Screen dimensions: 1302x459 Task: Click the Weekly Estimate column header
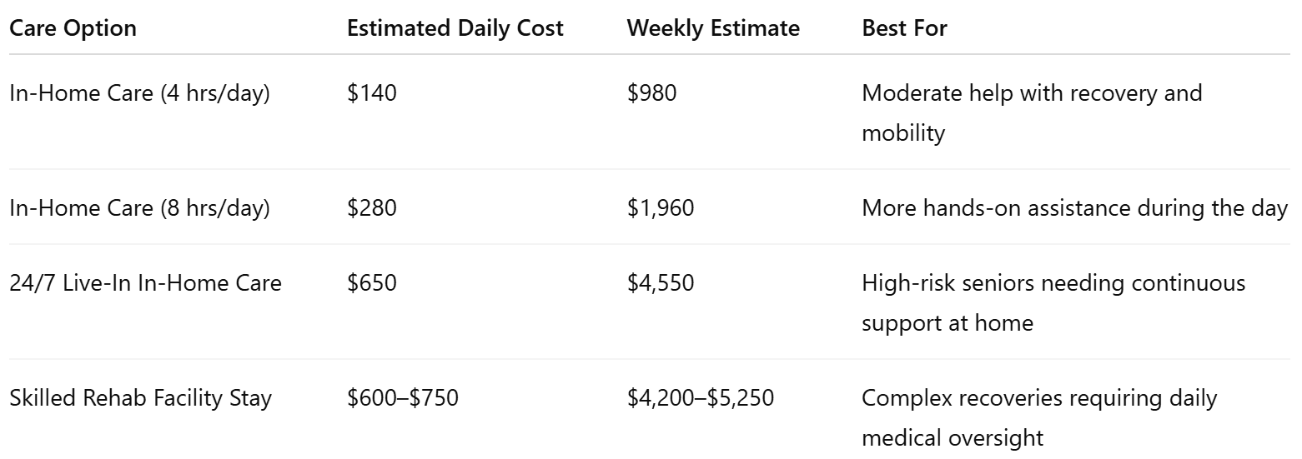[x=713, y=28]
